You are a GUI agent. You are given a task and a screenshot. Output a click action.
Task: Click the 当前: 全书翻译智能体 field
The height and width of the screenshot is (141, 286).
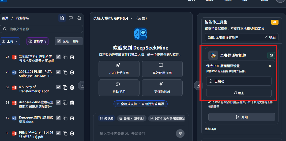point(242,37)
